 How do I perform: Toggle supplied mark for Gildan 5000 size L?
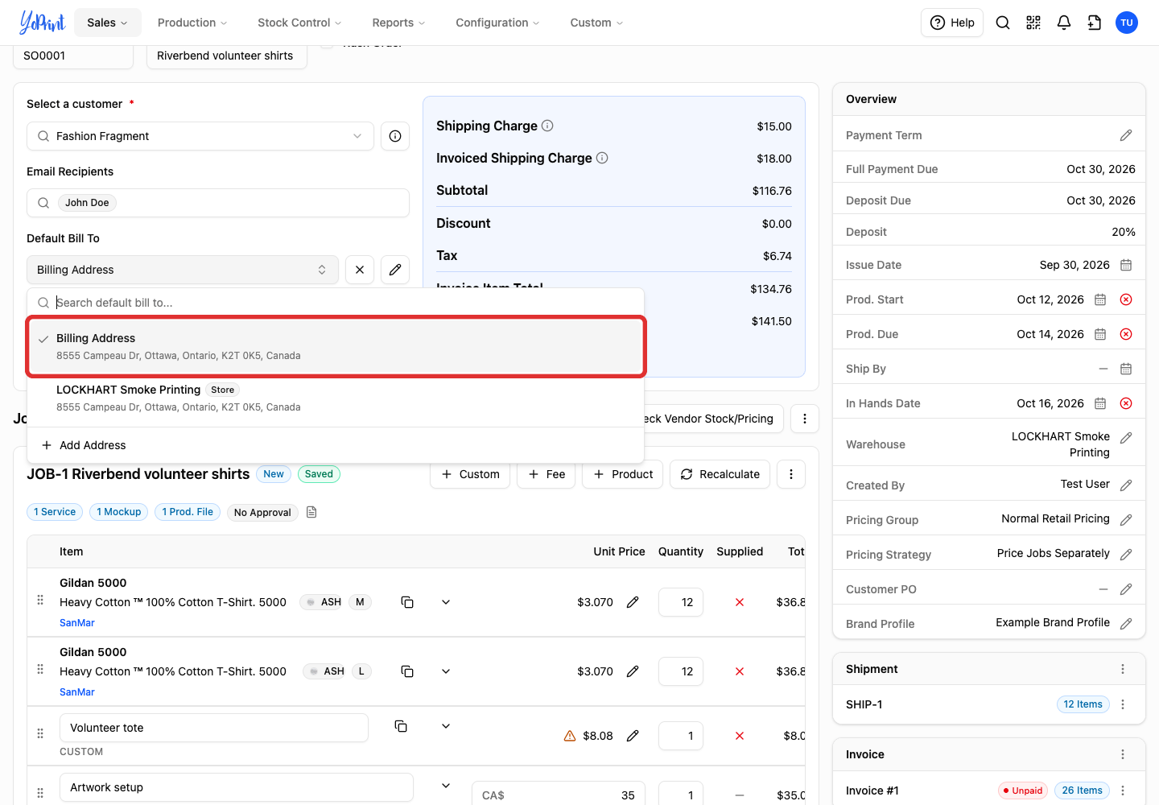740,671
